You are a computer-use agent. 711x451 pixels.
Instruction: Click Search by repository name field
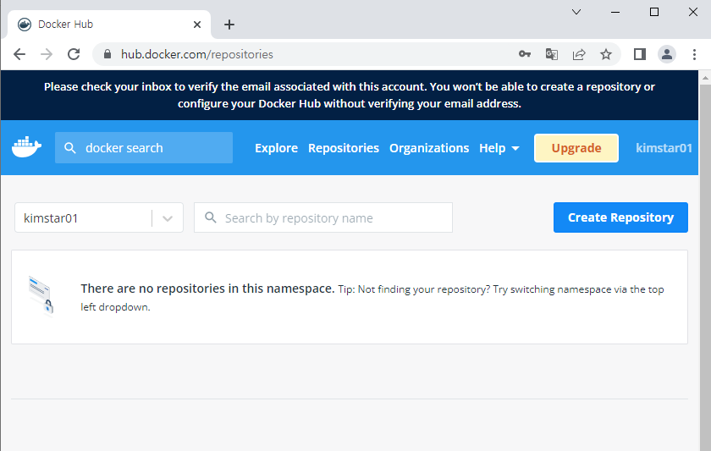(323, 217)
